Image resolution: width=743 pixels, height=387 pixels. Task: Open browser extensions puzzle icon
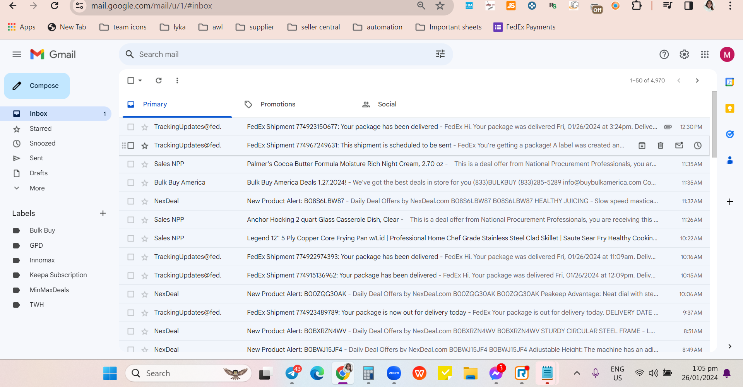[636, 5]
